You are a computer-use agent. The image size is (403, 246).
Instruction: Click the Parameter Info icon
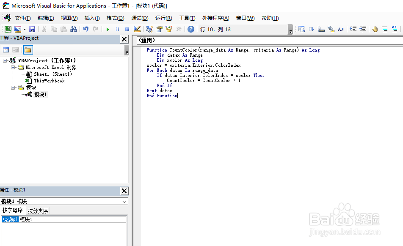tap(331, 29)
